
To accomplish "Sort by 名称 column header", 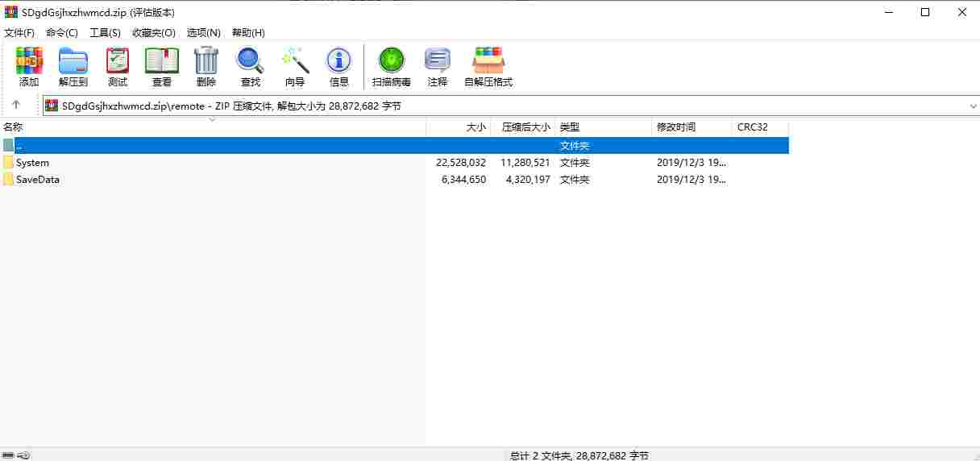I will 213,127.
